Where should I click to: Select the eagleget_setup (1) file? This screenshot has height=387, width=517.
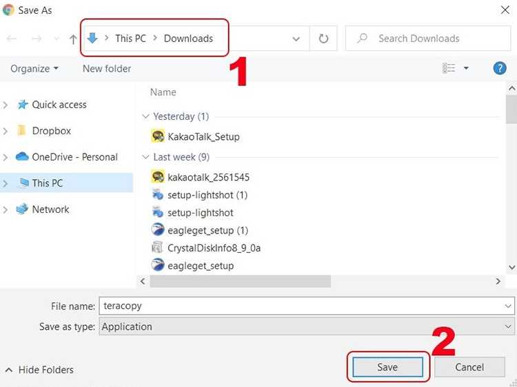(199, 230)
